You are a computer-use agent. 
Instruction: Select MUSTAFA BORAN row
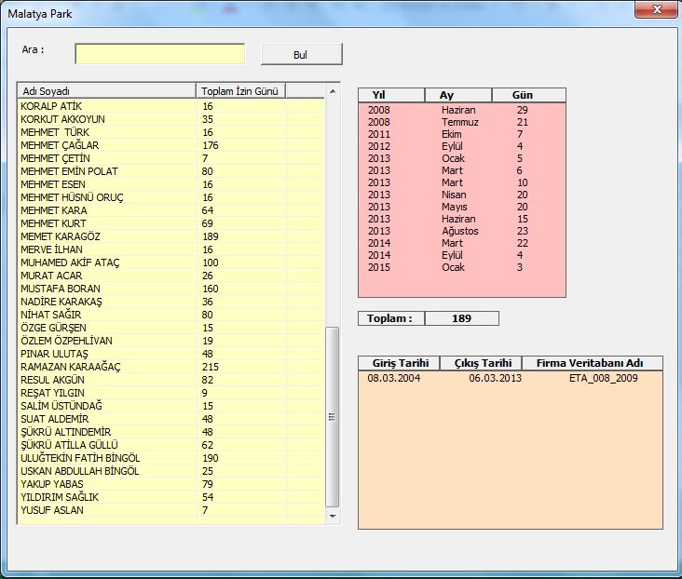point(171,289)
